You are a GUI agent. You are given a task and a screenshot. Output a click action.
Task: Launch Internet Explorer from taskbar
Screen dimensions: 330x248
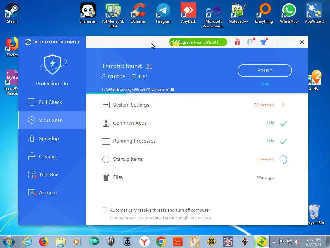pyautogui.click(x=27, y=242)
